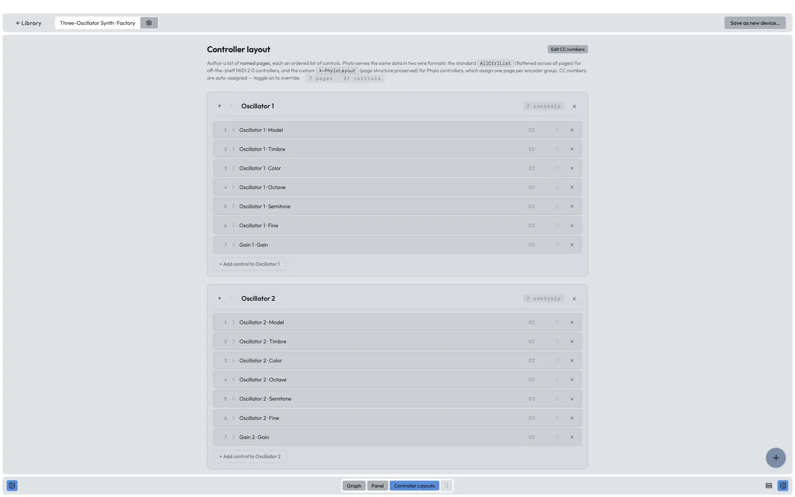
Task: Click Edit CC numbers button
Action: pyautogui.click(x=568, y=49)
